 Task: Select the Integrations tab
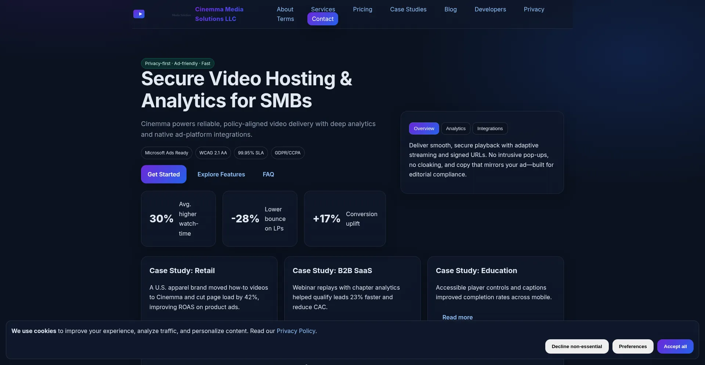(490, 128)
